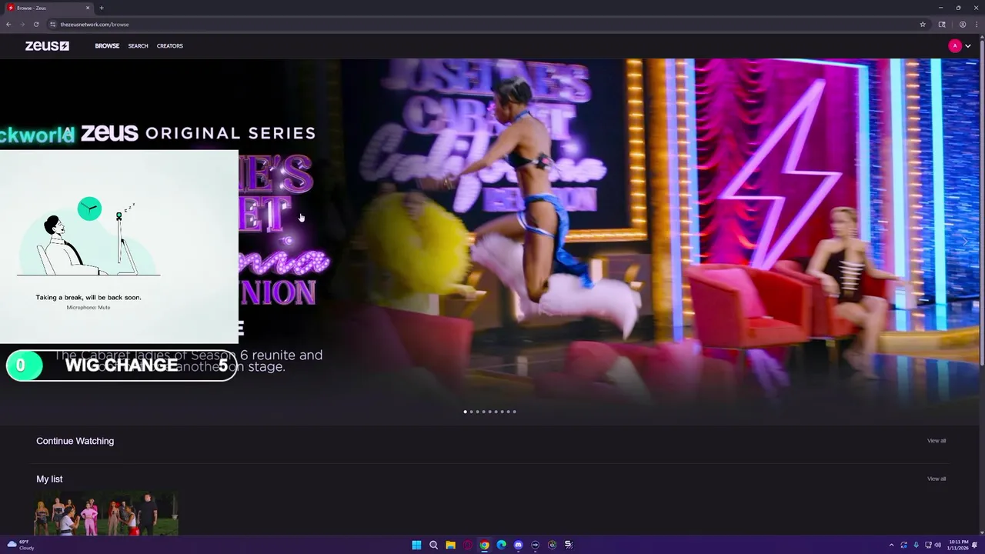Open the network tray icon
The width and height of the screenshot is (985, 554).
(x=927, y=545)
